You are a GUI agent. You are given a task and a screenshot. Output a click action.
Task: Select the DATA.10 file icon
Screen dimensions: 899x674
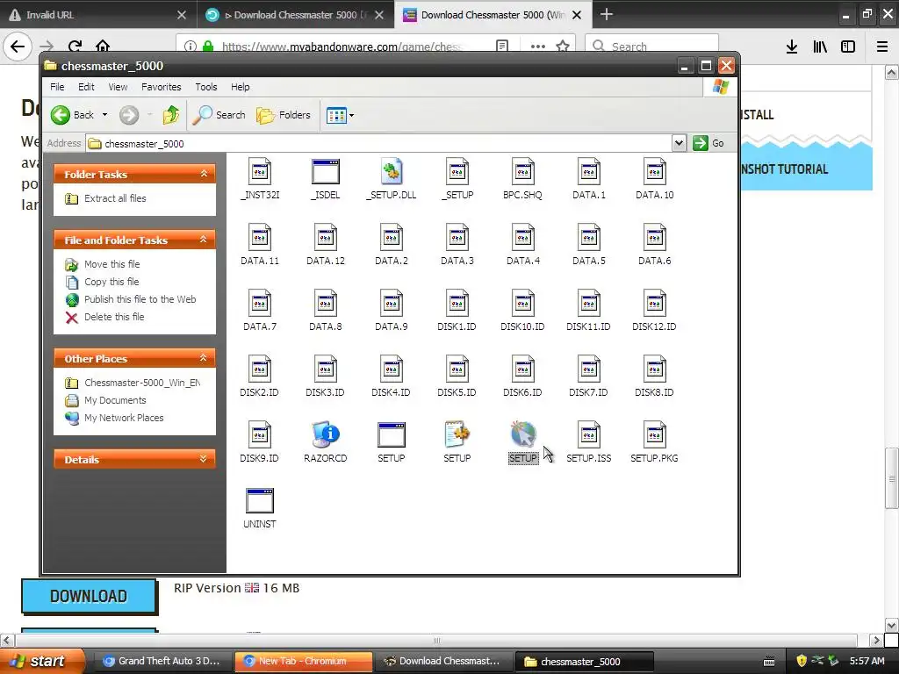[x=655, y=171]
